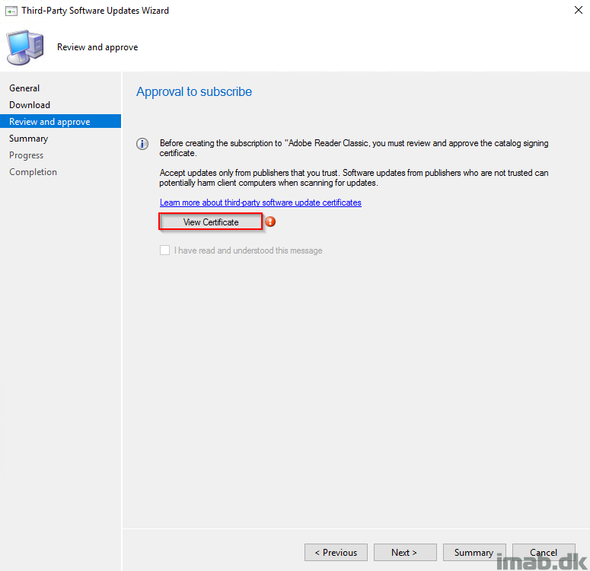Click the 'Approval to subscribe' heading
Screen dimensions: 590x571
click(x=194, y=92)
